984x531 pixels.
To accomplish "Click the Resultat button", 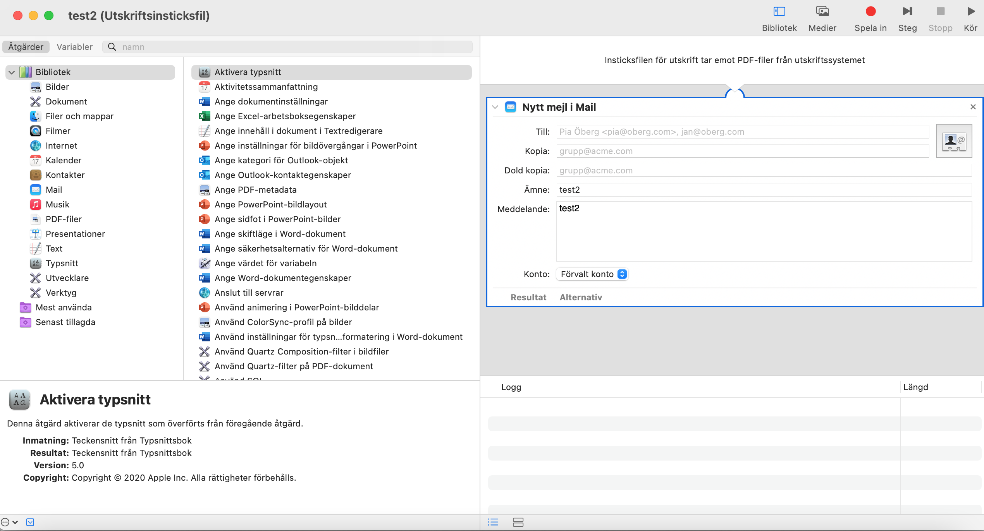I will click(x=528, y=297).
